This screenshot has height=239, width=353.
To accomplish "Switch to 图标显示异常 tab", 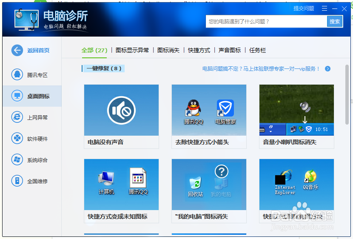I will pyautogui.click(x=132, y=50).
